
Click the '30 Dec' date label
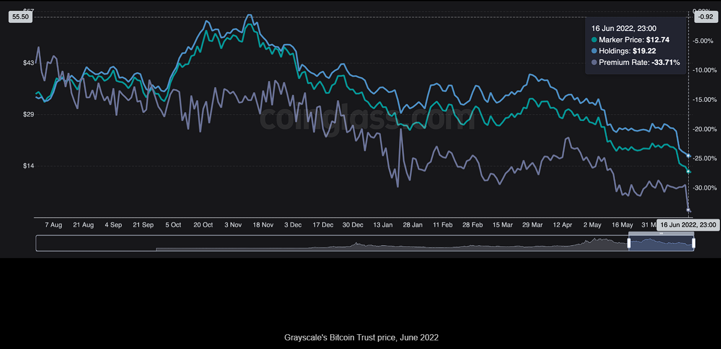point(353,225)
